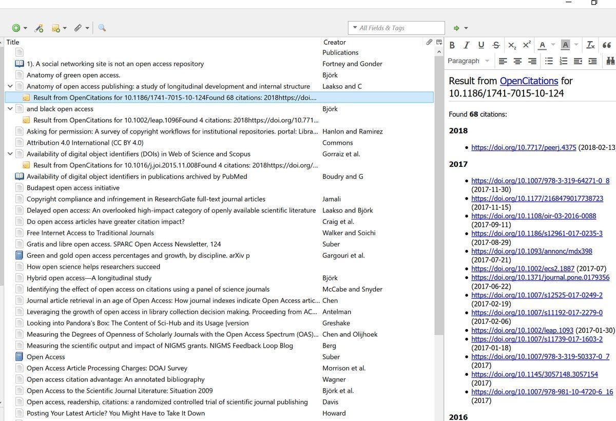This screenshot has width=616, height=421.
Task: Align text right in note editor
Action: click(x=532, y=61)
